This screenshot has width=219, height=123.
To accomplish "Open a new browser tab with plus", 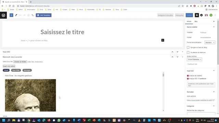I will (x=31, y=2).
